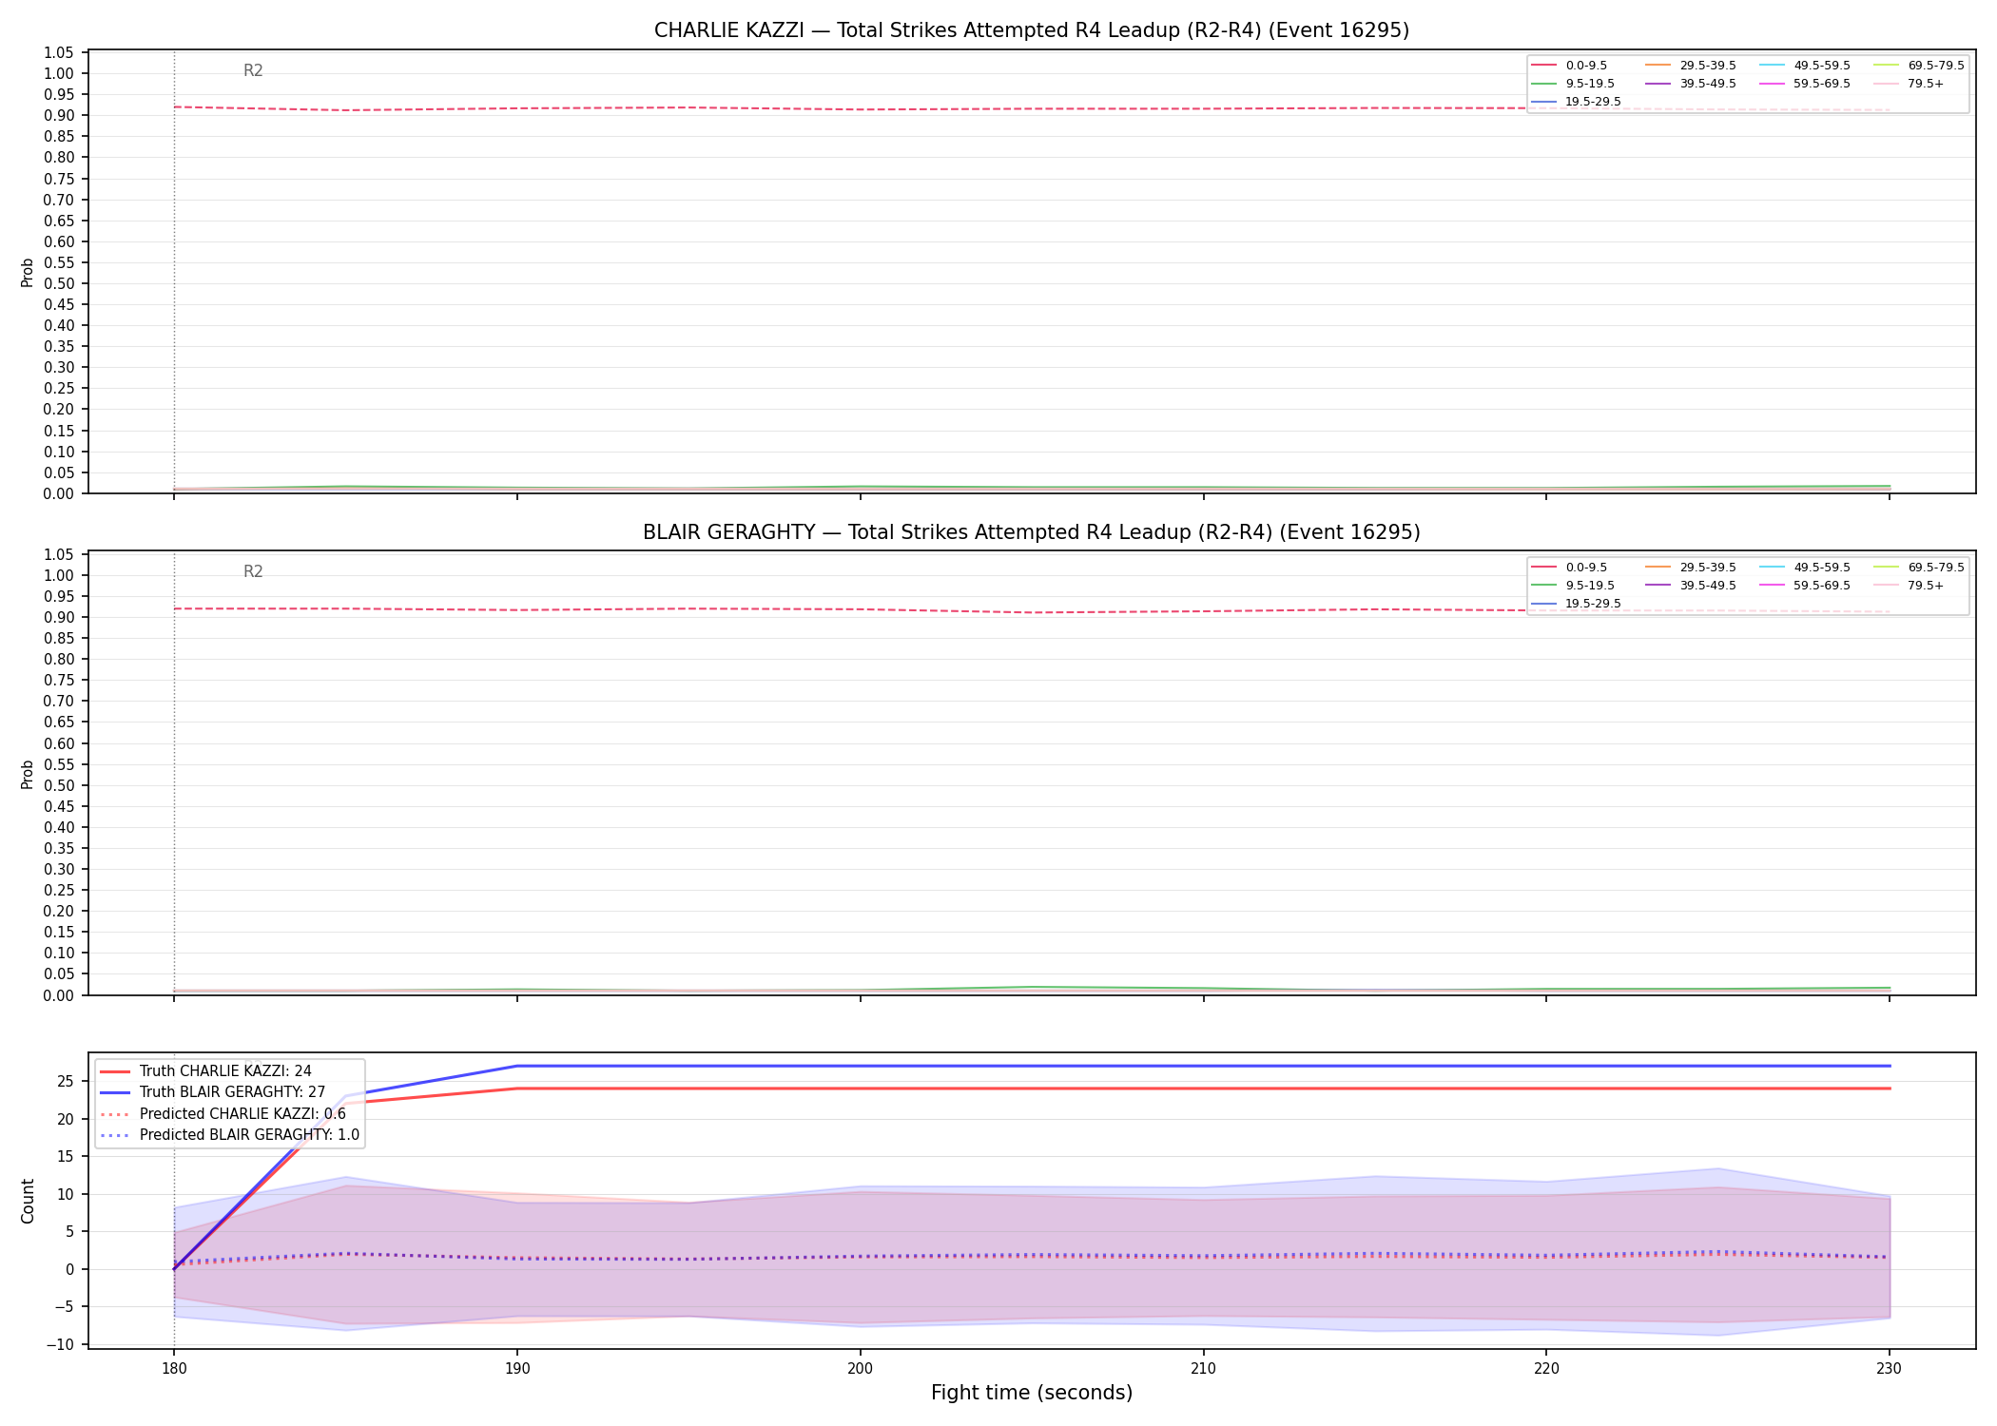Viewport: 1997px width, 1426px height.
Task: Pick 49.5-59.5 in the Geraghty chart legend
Action: point(1822,568)
